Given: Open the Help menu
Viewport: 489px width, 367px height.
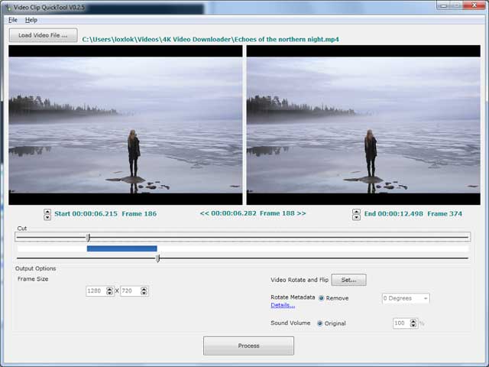Looking at the screenshot, I should coord(31,20).
